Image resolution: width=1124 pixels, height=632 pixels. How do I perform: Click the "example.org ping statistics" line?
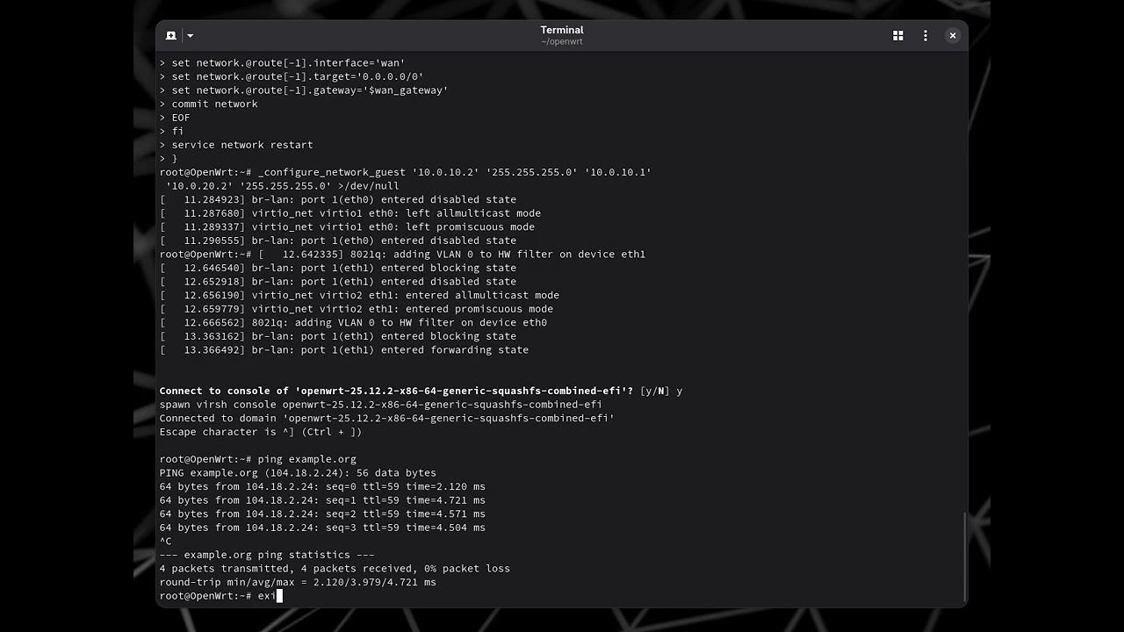(x=267, y=555)
